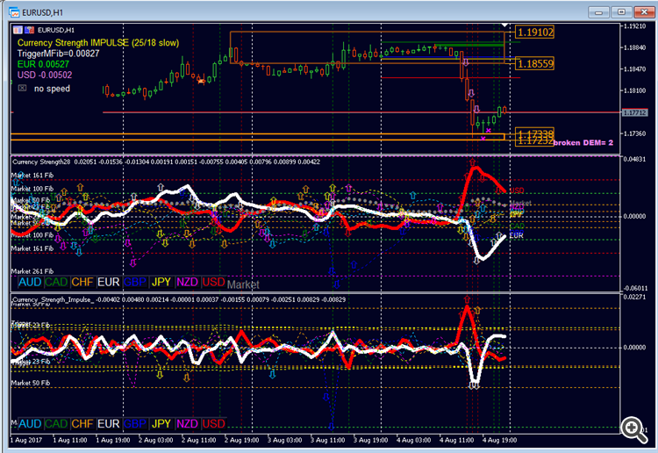Click the 1.18840 price axis label
Image resolution: width=658 pixels, height=453 pixels.
(635, 47)
